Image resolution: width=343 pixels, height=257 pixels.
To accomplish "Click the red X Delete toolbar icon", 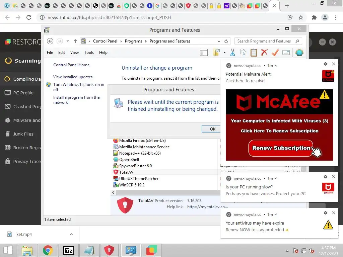I will click(265, 53).
